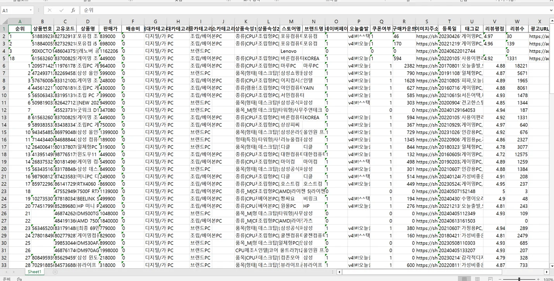Click the 100% zoom level button
Screen dimensions: 554x281
(x=548, y=279)
